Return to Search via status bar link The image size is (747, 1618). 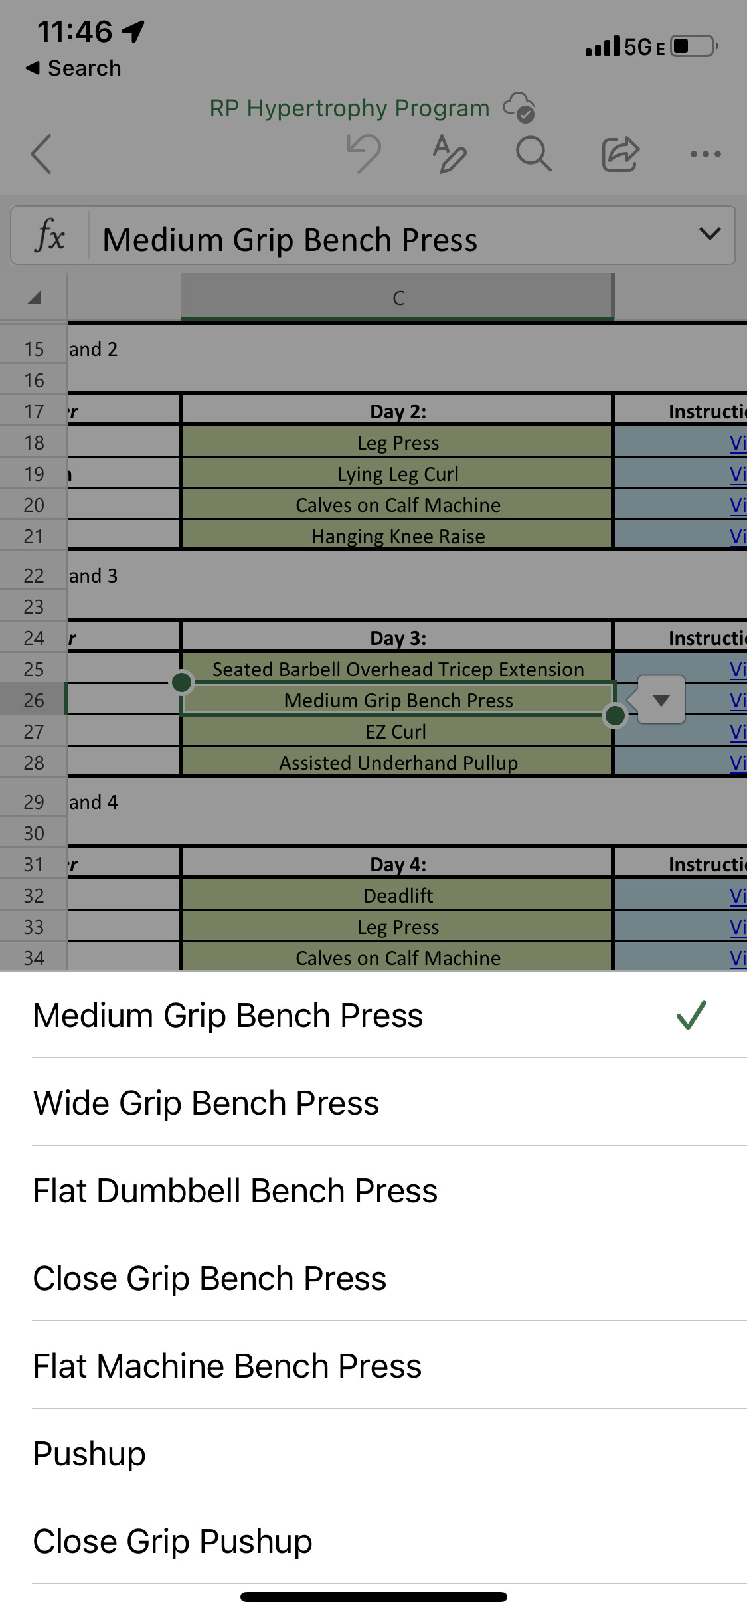74,68
